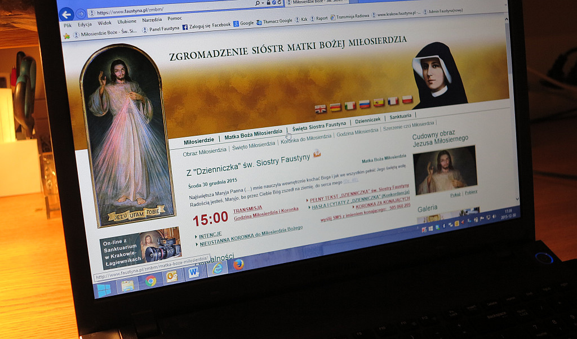Screen dimensions: 577x339
Task: Open the KORONKA ZA KONAJĄCYCH link
Action: point(383,203)
